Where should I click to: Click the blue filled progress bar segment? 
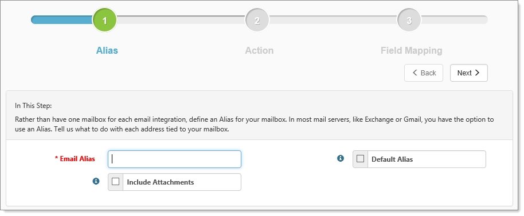62,20
